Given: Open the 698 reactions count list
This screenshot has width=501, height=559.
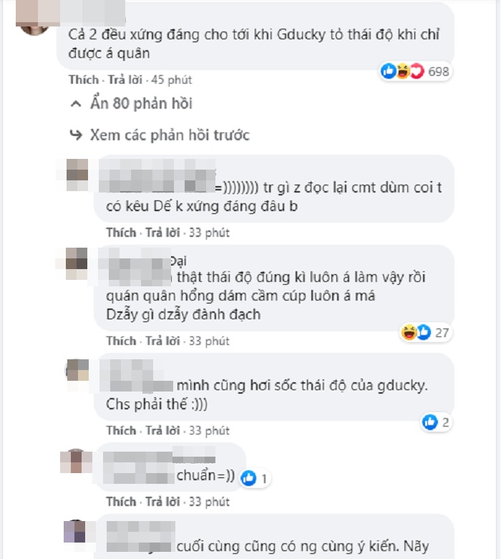Looking at the screenshot, I should 438,72.
